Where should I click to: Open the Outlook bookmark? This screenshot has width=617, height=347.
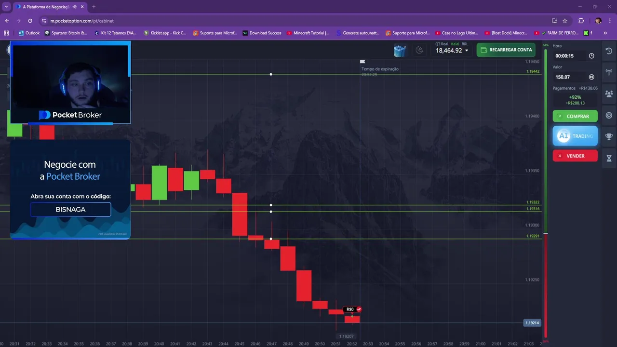point(29,33)
